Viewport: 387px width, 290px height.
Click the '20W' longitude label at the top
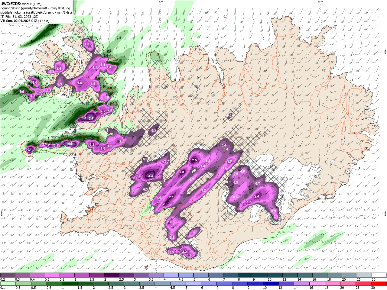(x=161, y=2)
